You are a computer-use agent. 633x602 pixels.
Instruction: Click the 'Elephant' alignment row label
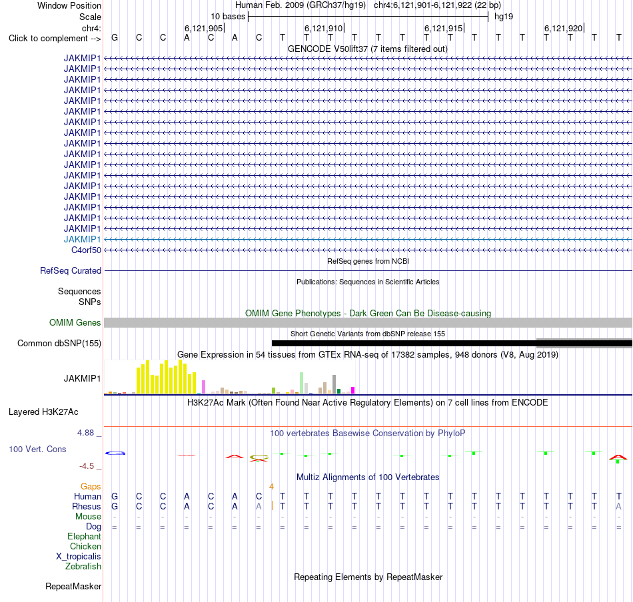[84, 537]
